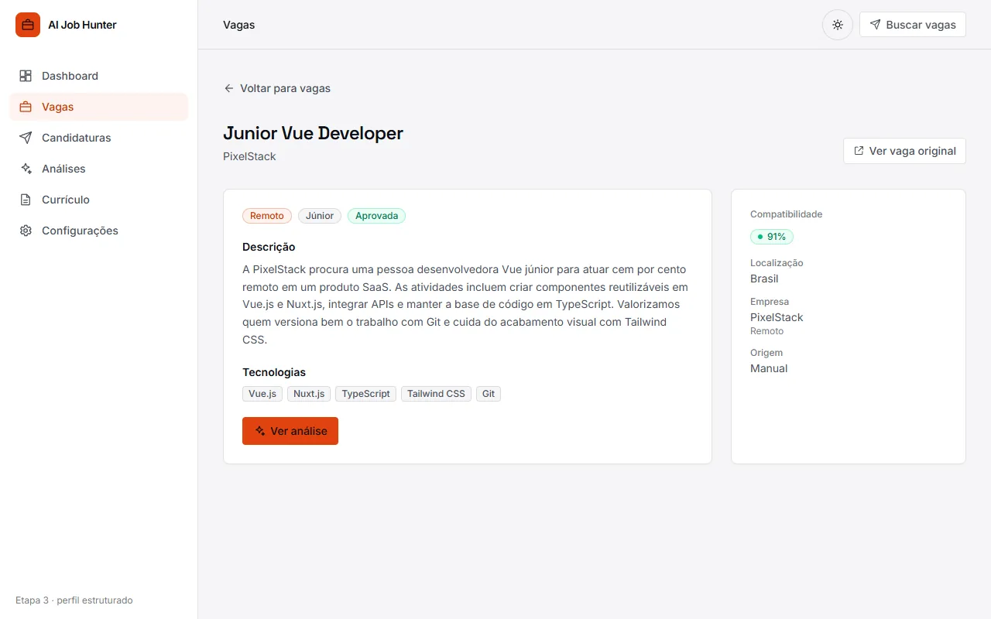Click the Currículo document icon
This screenshot has width=991, height=619.
tap(26, 200)
